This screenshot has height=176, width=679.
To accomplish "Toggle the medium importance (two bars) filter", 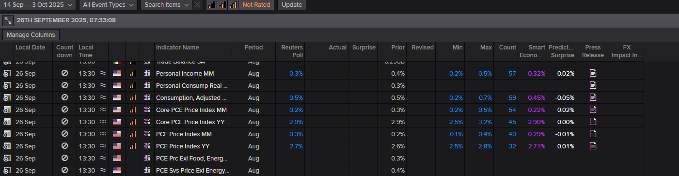I will (222, 5).
